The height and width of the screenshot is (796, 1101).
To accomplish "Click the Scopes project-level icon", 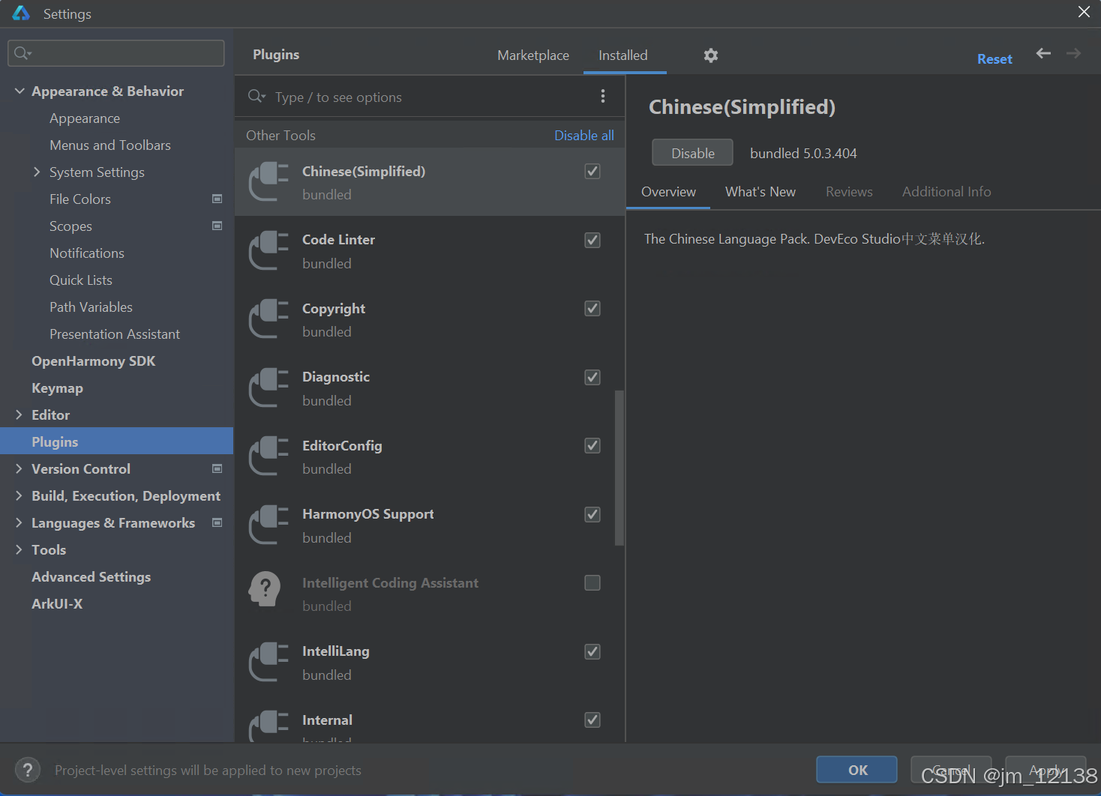I will point(217,226).
